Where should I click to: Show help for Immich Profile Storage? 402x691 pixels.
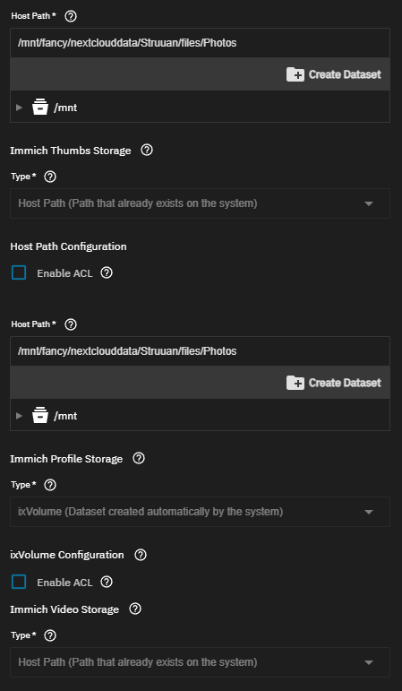click(139, 459)
